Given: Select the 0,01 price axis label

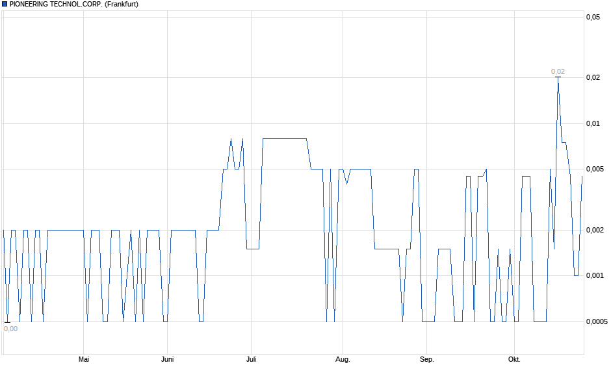Looking at the screenshot, I should pos(593,123).
